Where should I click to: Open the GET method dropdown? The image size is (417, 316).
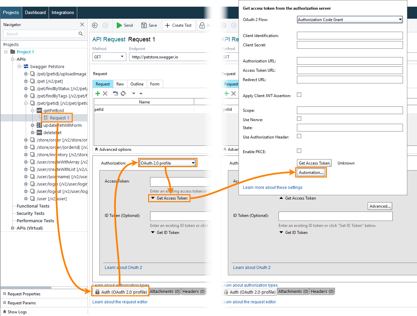[109, 57]
